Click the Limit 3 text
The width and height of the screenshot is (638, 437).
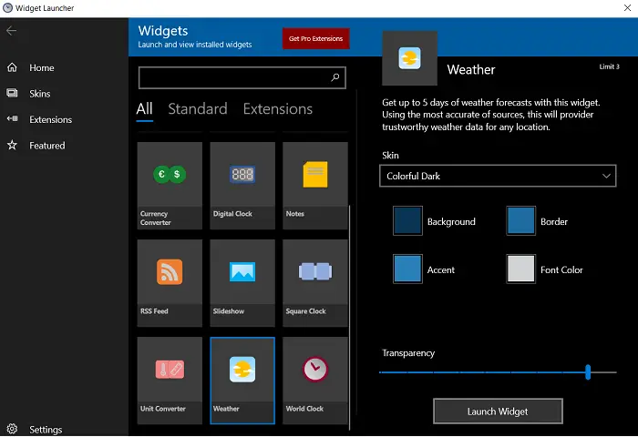tap(609, 66)
